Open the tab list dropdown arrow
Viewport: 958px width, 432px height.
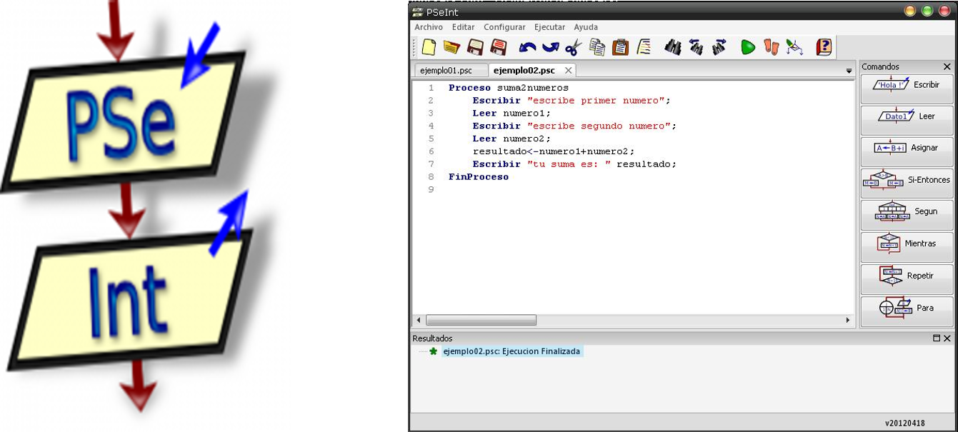[849, 71]
